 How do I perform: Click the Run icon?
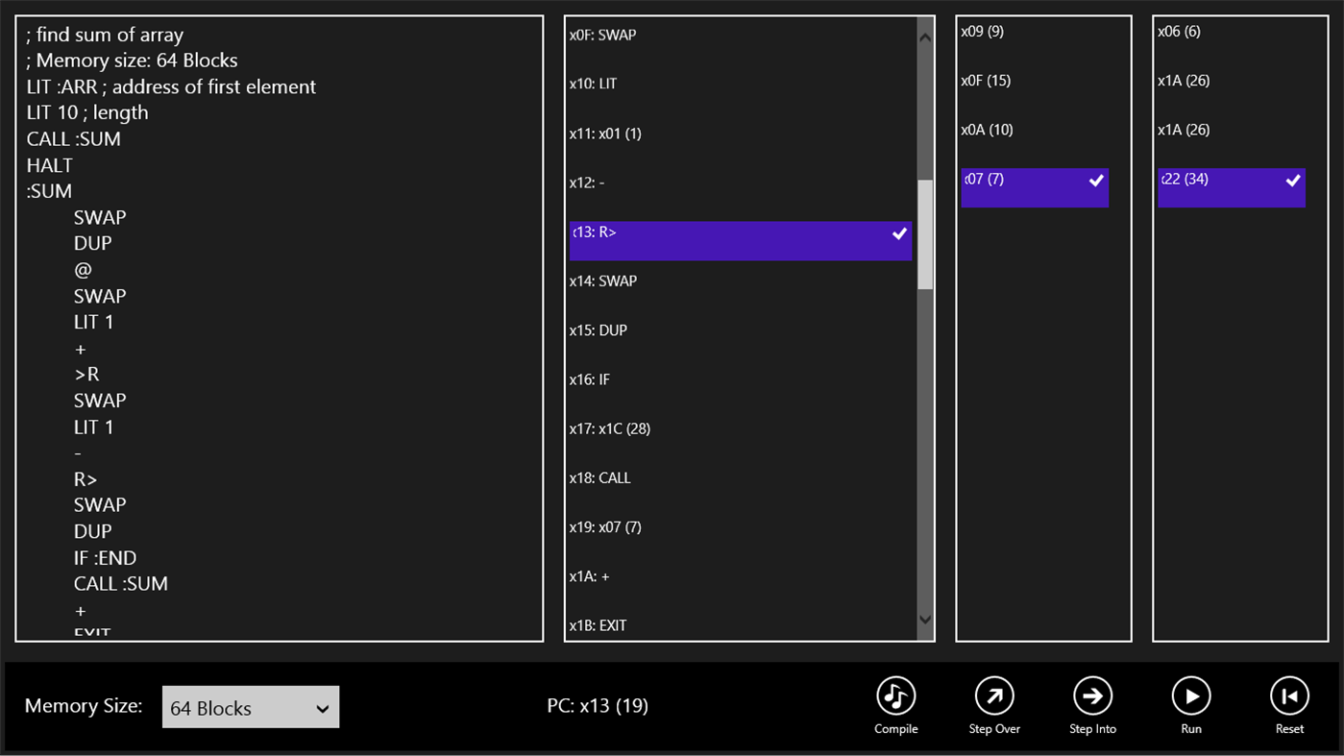pos(1190,695)
